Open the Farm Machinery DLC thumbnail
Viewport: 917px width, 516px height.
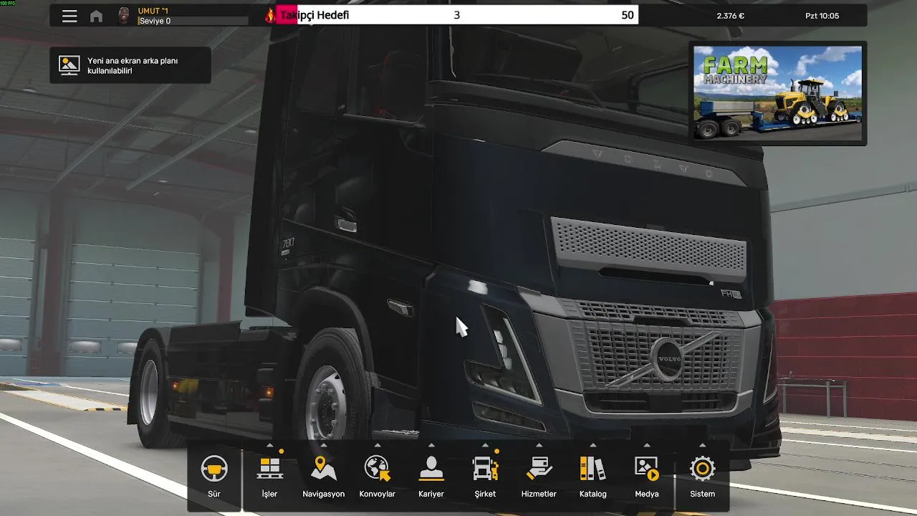(x=778, y=93)
